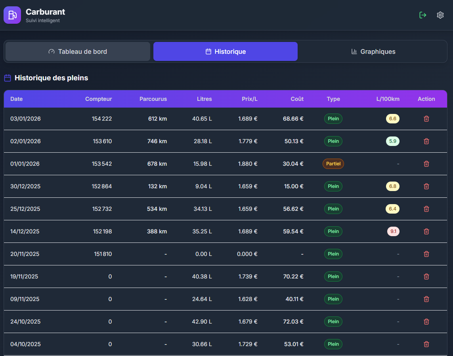This screenshot has height=356, width=453.
Task: Remove the 24/10/2025 row using trash icon
Action: pos(426,322)
